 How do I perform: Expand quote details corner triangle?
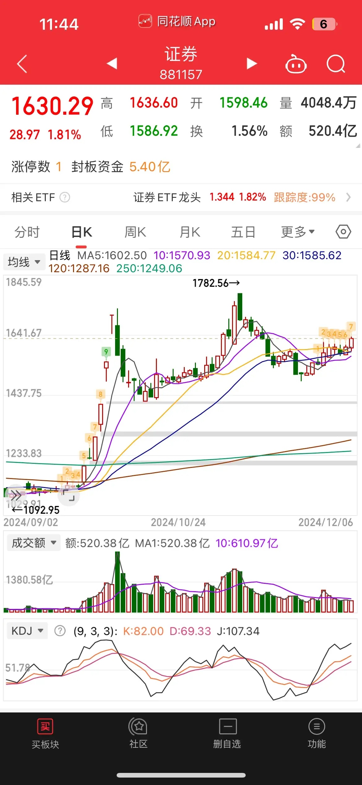tap(358, 145)
